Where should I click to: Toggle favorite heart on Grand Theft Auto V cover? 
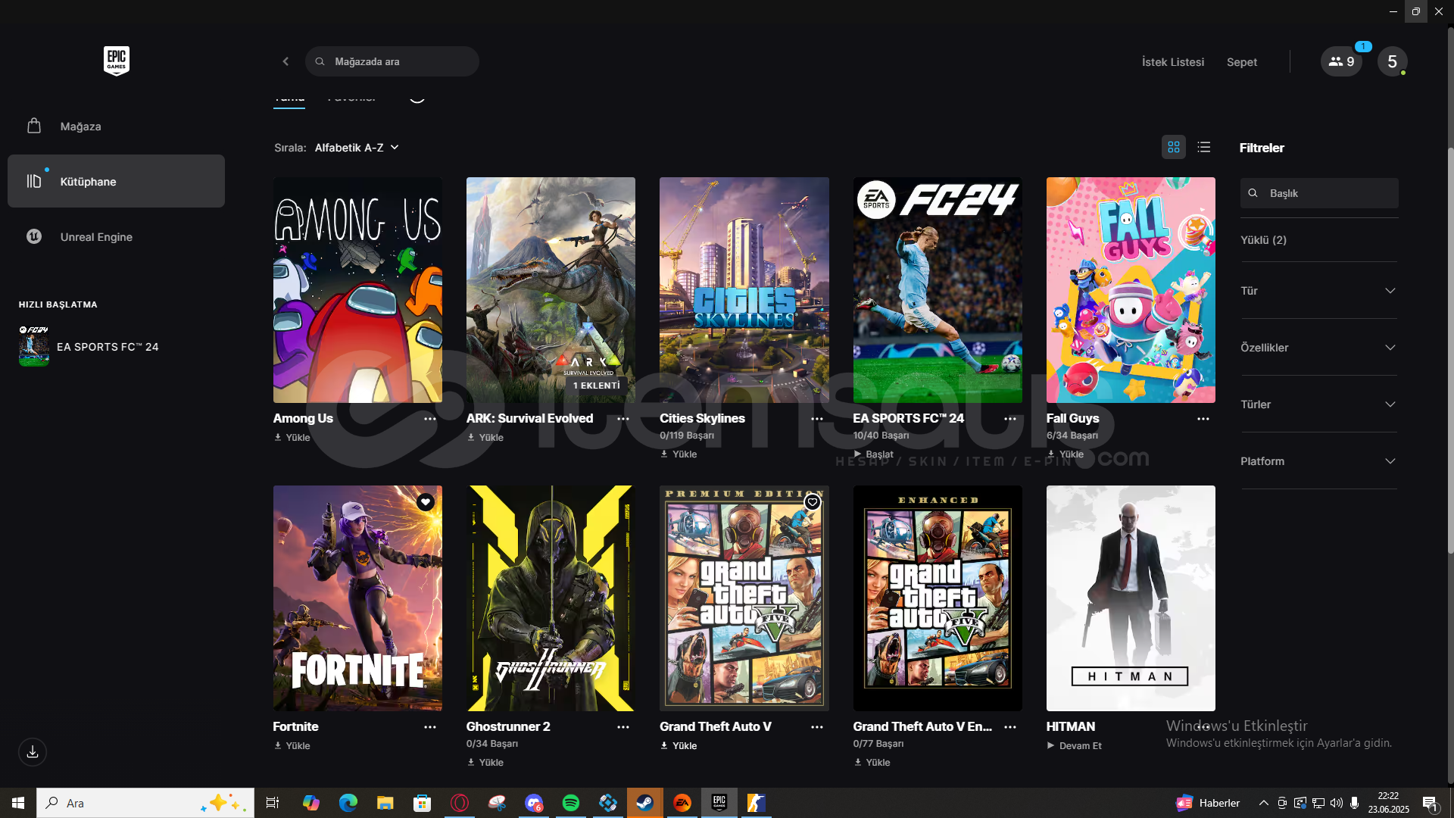click(x=813, y=502)
